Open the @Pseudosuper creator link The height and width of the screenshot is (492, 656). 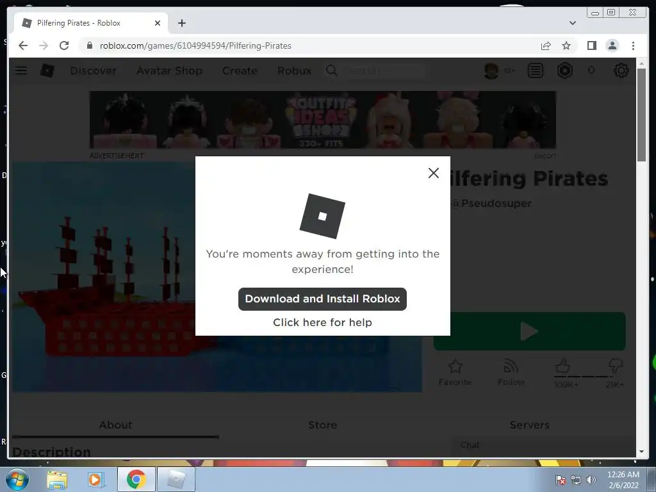click(491, 203)
